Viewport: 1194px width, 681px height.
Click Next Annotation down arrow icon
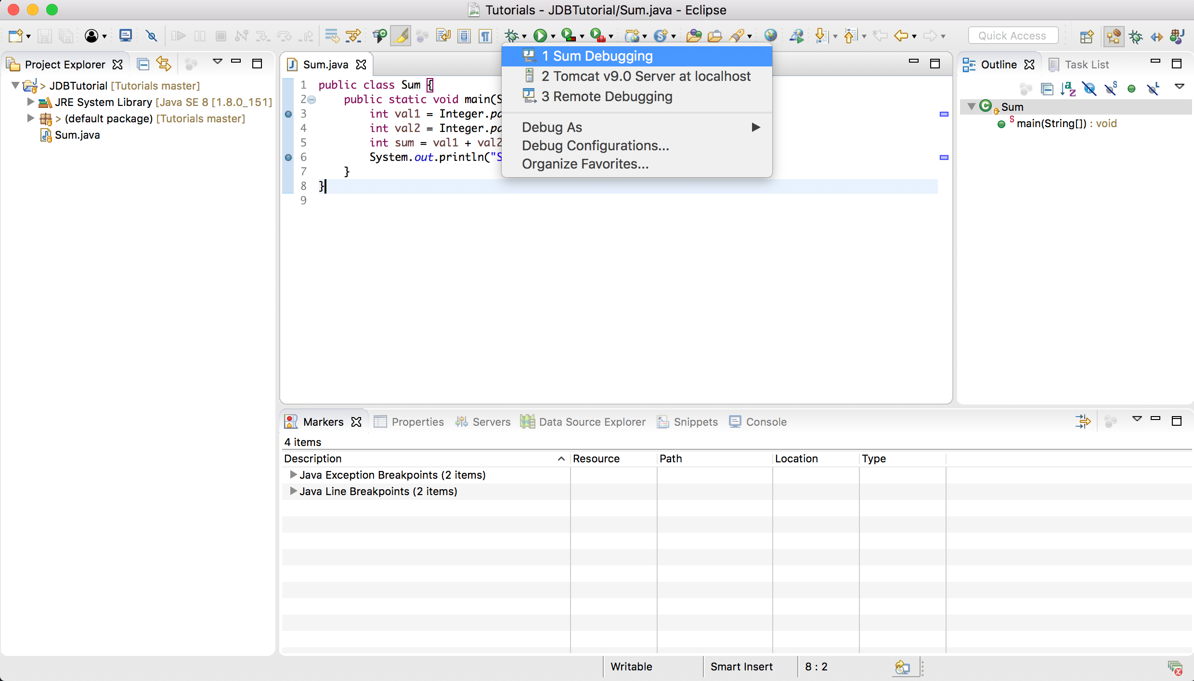[821, 36]
